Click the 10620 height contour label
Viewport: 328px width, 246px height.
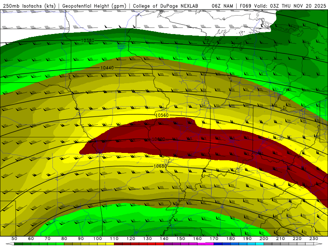(x=158, y=139)
